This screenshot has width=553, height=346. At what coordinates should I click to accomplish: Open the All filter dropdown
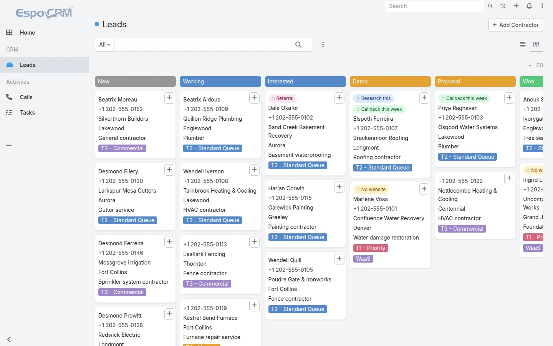(104, 45)
